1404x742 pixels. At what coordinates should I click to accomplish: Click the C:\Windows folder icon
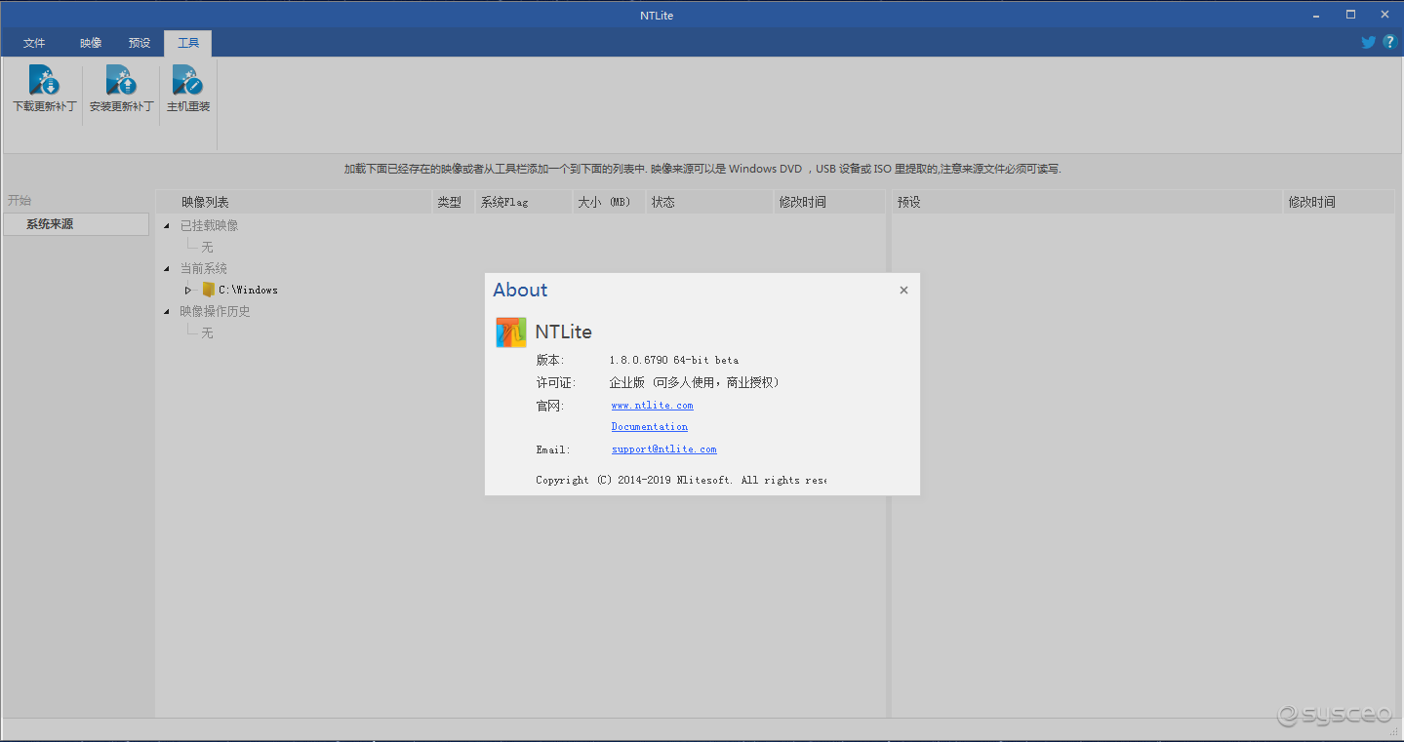tap(208, 290)
